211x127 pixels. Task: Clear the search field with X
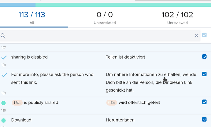[196, 36]
